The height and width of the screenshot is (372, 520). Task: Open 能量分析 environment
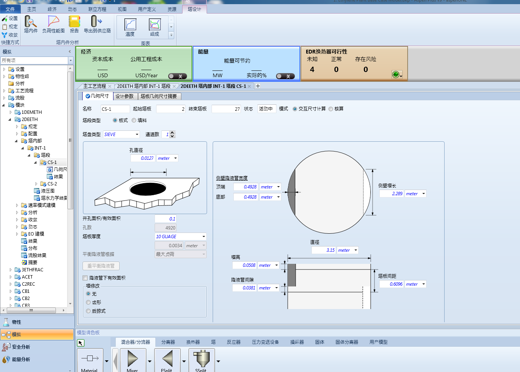pos(37,360)
